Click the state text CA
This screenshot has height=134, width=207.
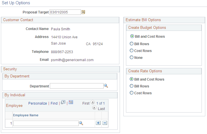pos(88,44)
